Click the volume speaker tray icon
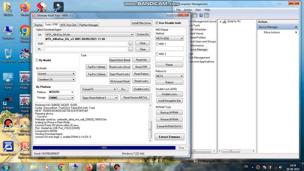304x171 pixels. pos(281,167)
